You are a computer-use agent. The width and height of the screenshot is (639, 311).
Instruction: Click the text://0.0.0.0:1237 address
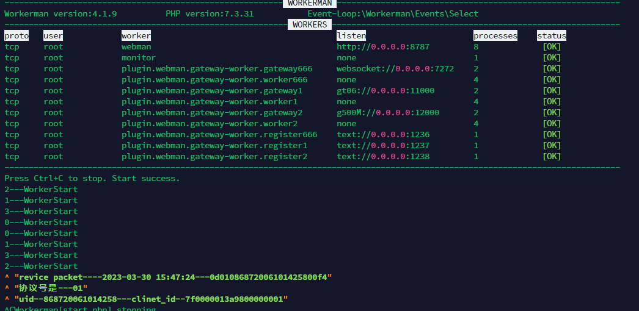coord(383,146)
